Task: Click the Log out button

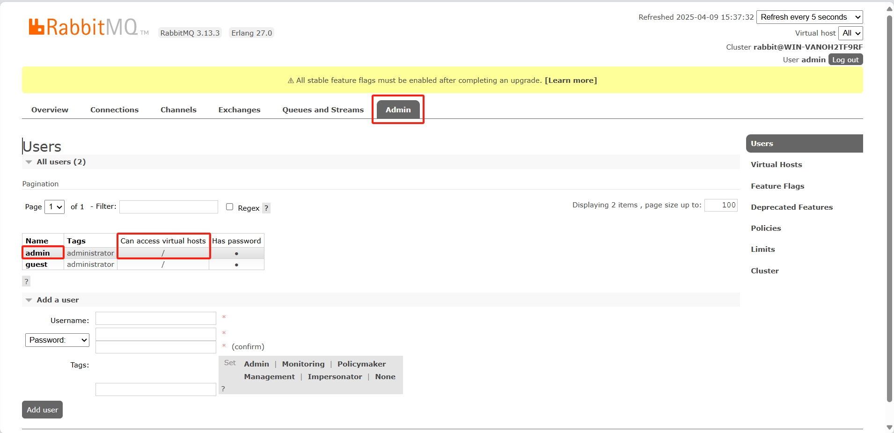Action: click(x=845, y=60)
